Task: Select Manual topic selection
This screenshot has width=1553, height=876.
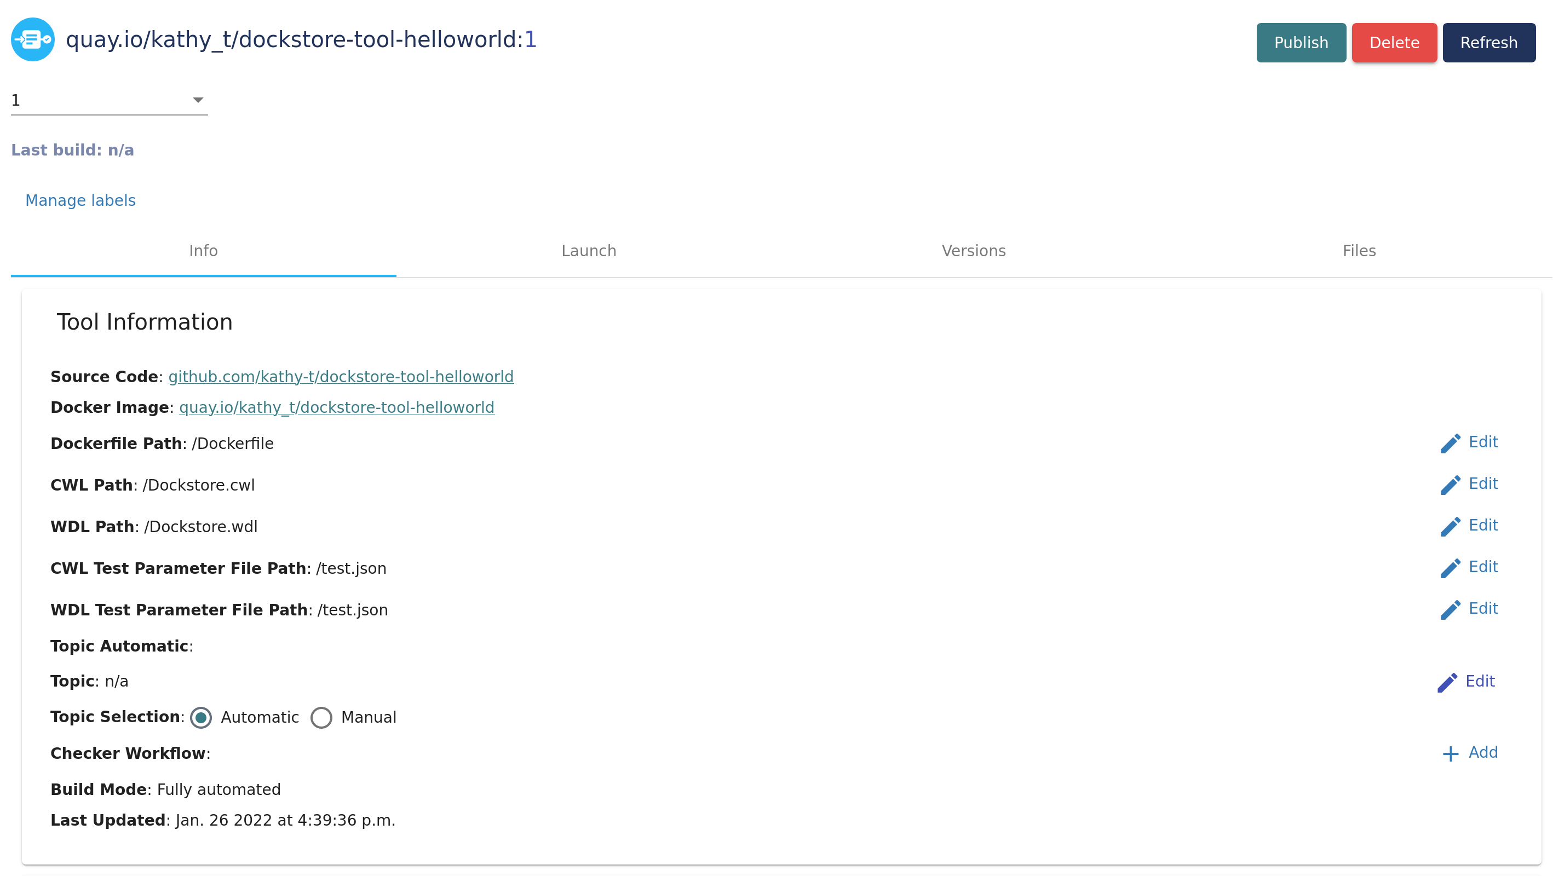Action: (x=321, y=717)
